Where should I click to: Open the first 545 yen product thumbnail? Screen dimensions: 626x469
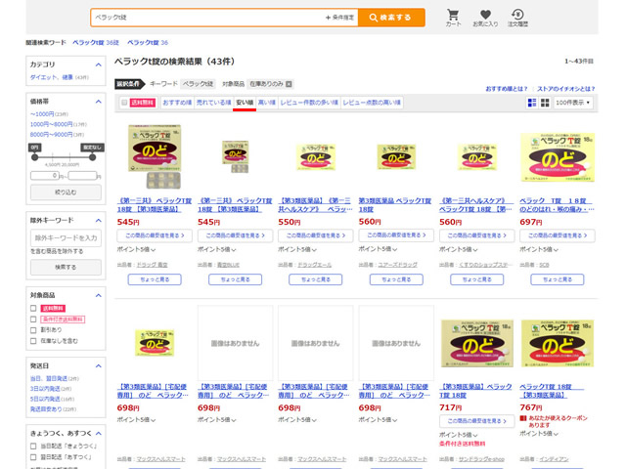155,156
